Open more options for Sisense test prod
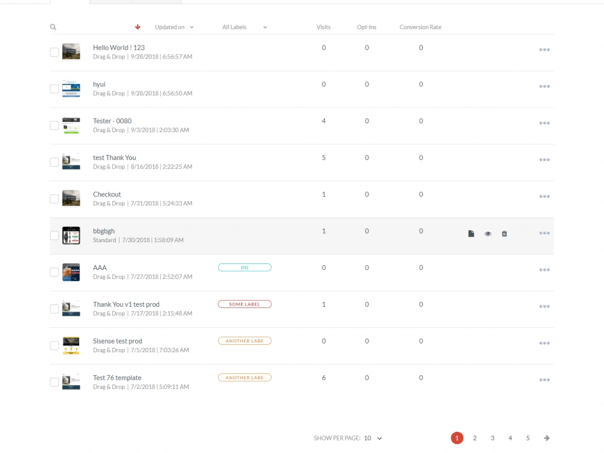604x453 pixels. coord(544,343)
